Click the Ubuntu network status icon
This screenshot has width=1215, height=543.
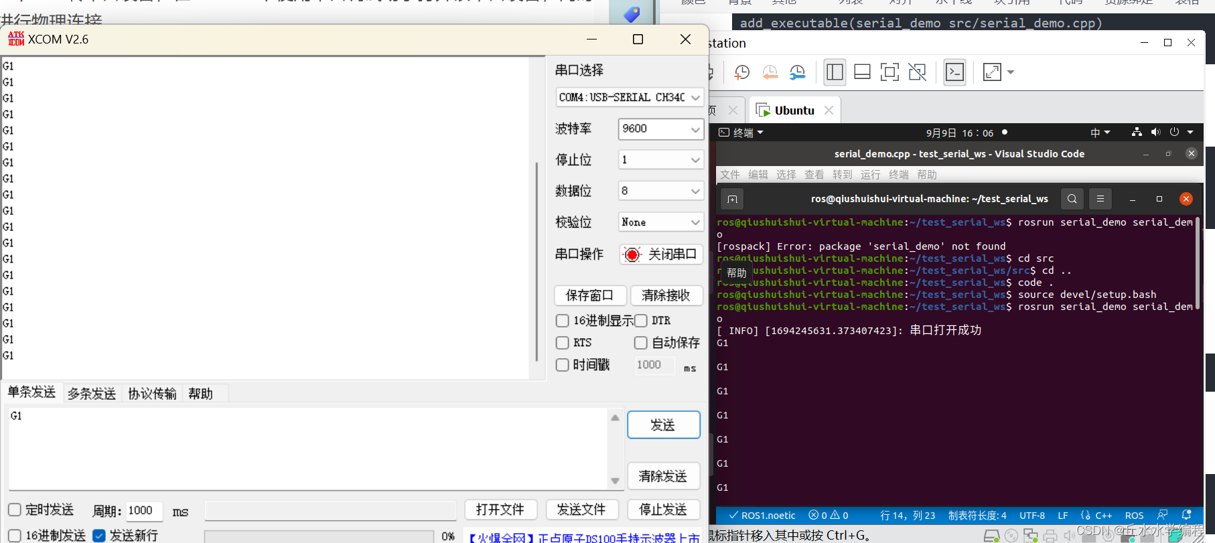point(1137,133)
